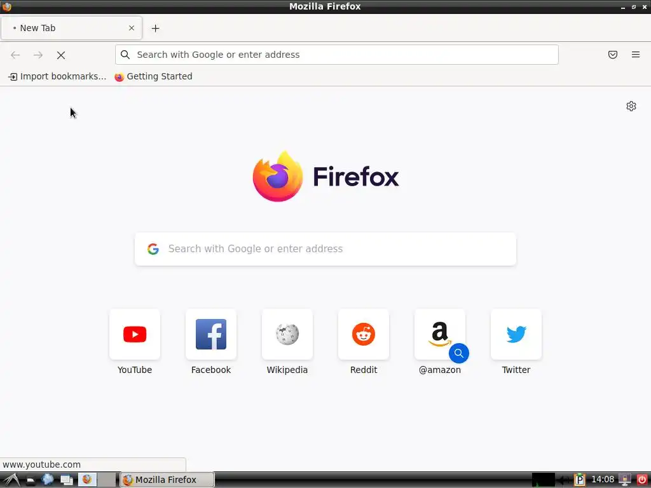
Task: Click the clock showing 14:08
Action: click(x=603, y=479)
